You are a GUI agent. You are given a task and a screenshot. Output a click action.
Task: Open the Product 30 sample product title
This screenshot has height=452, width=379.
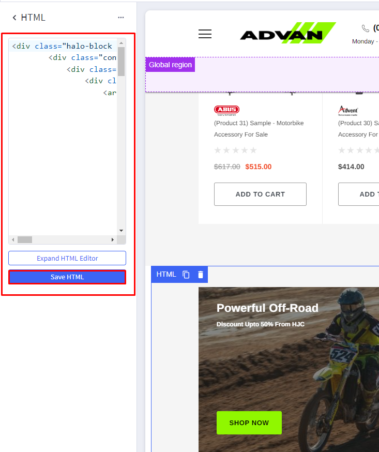point(358,129)
